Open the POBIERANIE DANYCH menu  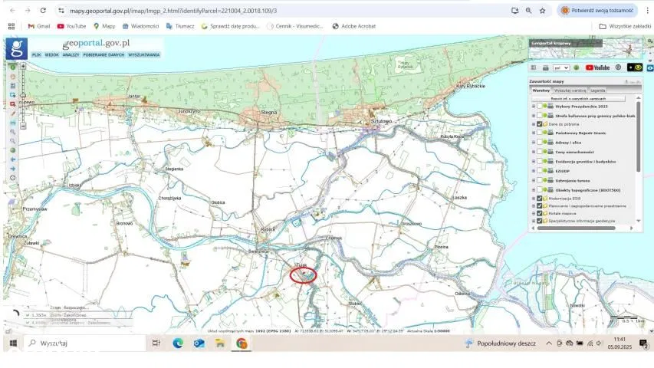(x=102, y=55)
